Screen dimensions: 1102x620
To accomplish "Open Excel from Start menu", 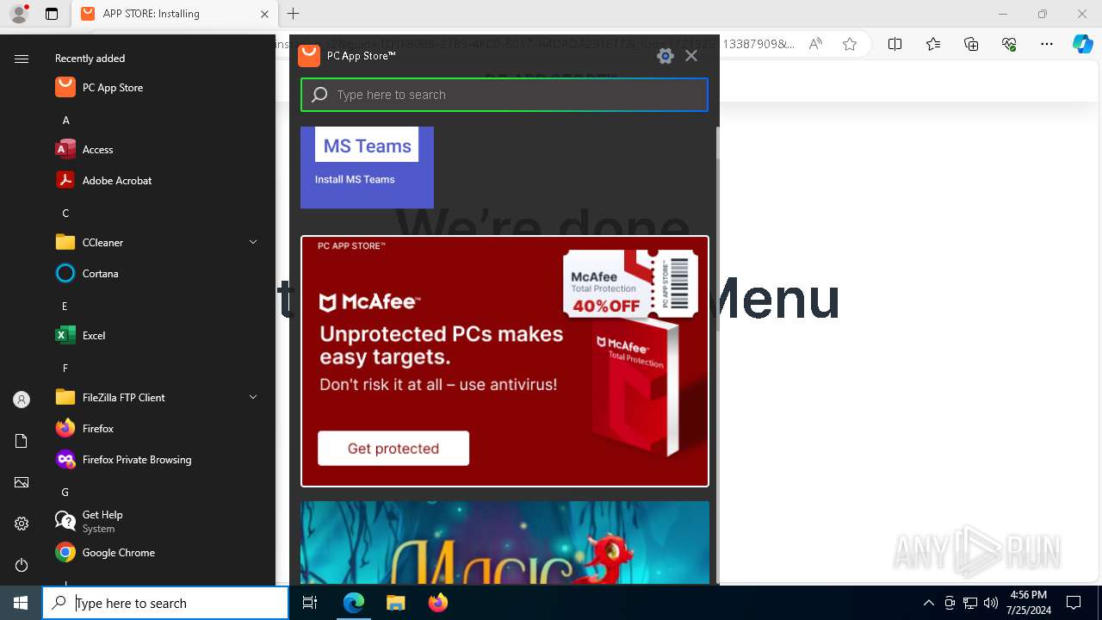I will tap(155, 335).
